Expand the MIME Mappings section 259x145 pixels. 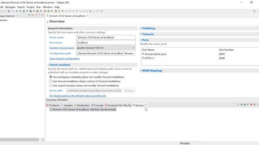(x=141, y=70)
